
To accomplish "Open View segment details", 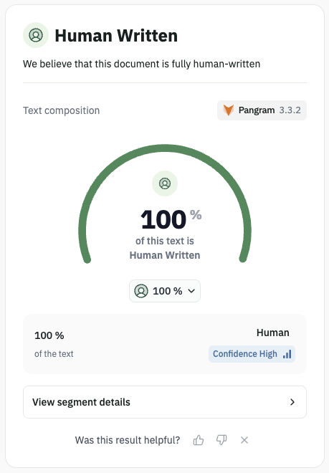I will click(165, 402).
